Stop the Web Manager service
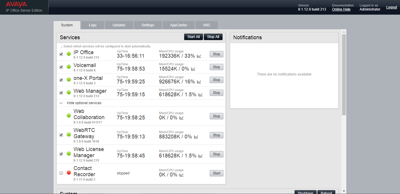Viewport: 400px width, 194px height. [216, 93]
